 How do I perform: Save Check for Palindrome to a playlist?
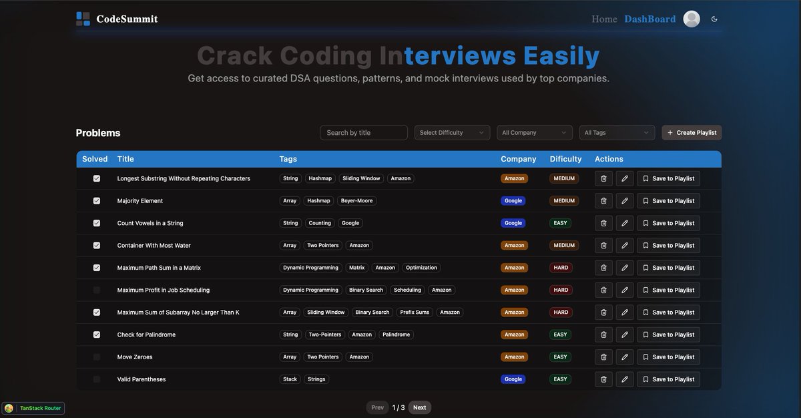668,335
